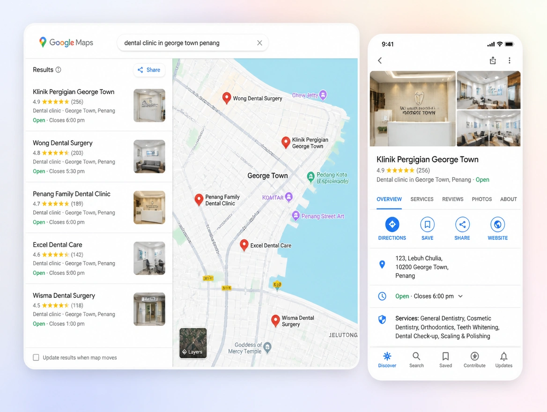Open the main reception photo of clinic
The image size is (547, 412).
413,109
